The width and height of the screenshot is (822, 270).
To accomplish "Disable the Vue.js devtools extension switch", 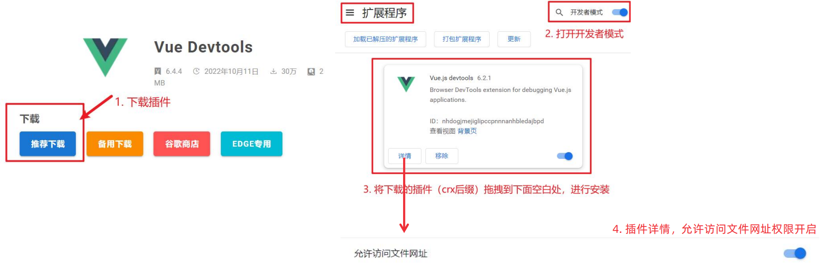I will [565, 156].
